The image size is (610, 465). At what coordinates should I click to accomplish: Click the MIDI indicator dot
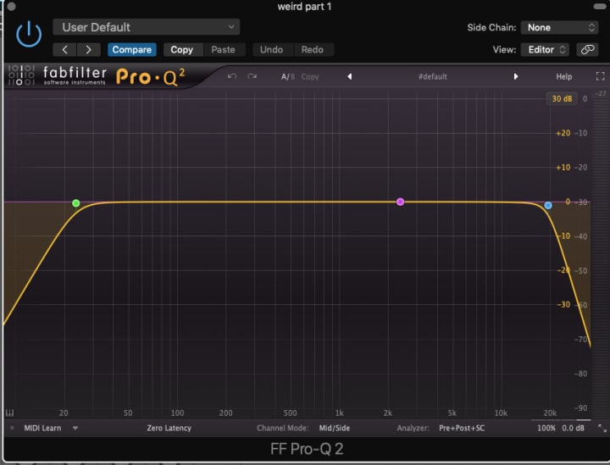[12, 428]
